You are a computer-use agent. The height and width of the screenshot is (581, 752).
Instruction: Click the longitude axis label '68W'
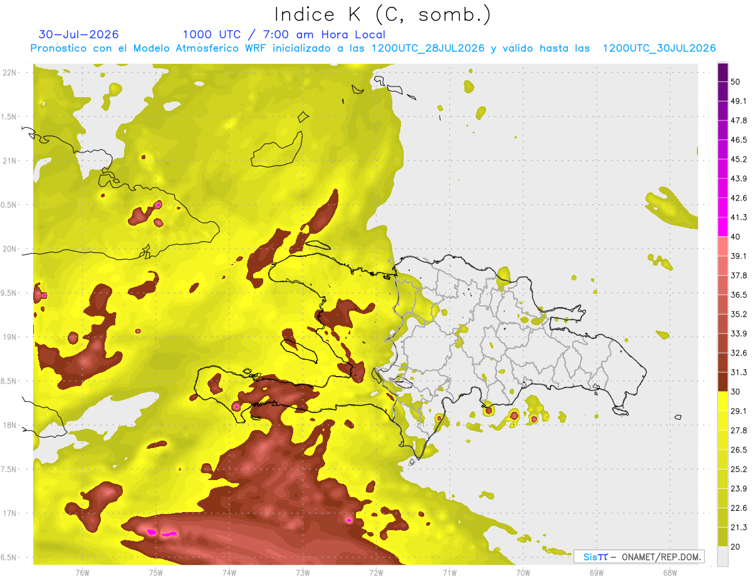pos(669,573)
